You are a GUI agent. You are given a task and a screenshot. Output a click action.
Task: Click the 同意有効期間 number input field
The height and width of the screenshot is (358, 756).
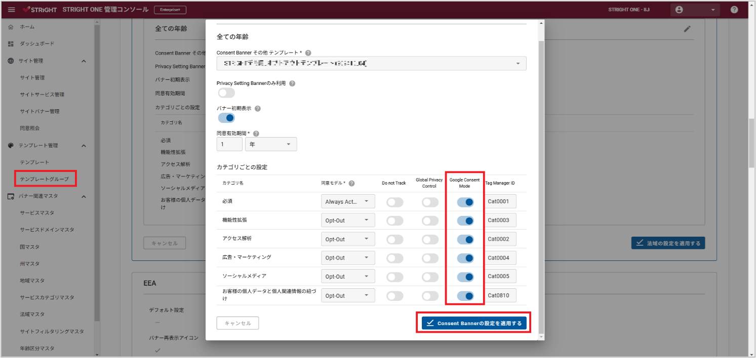[229, 145]
